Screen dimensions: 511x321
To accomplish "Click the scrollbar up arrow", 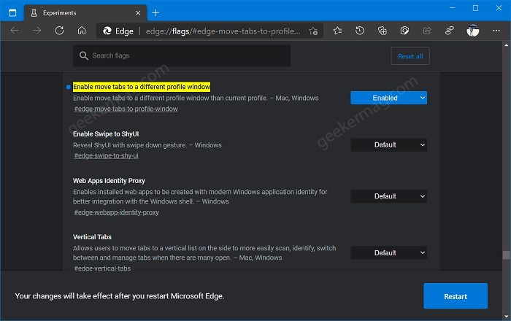I will coord(506,45).
